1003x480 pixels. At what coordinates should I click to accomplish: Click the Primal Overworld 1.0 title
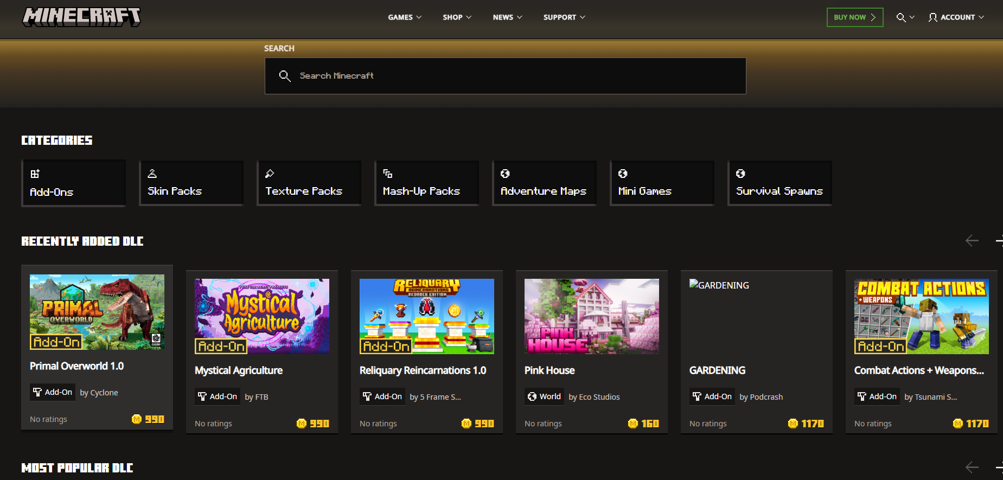(x=77, y=366)
